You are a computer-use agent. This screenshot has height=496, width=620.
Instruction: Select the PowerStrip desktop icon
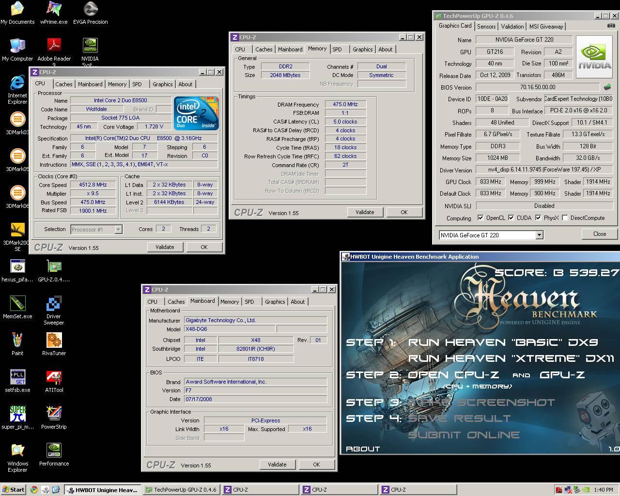[x=54, y=418]
